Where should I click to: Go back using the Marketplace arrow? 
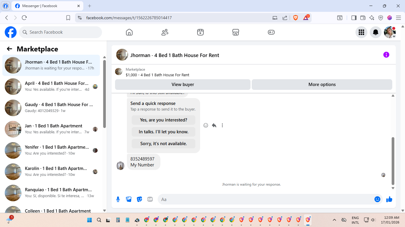coord(9,49)
